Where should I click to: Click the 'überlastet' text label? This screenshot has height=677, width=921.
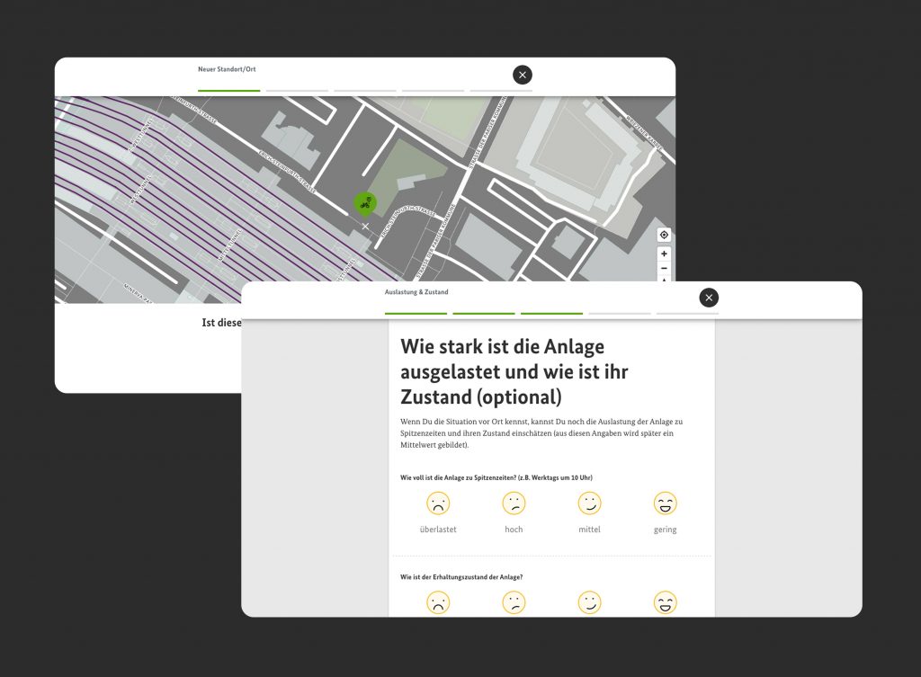pos(438,530)
